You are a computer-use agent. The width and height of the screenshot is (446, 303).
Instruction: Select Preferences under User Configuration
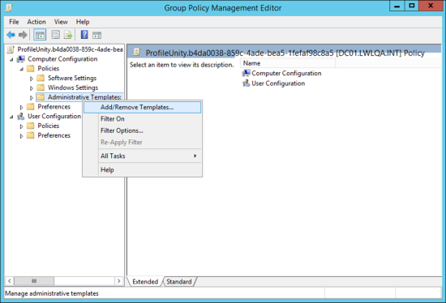click(54, 135)
